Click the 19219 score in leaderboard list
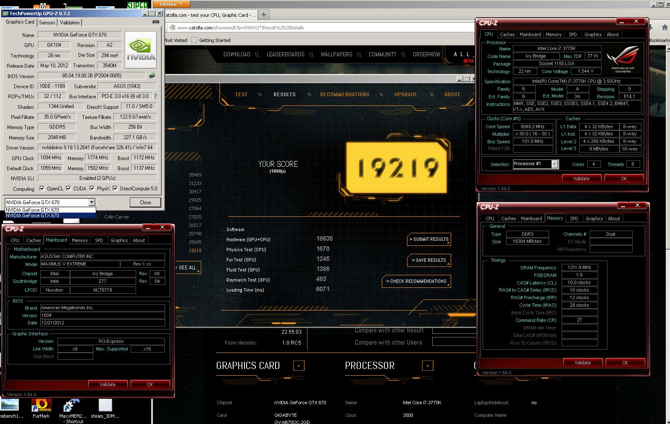 tap(195, 250)
